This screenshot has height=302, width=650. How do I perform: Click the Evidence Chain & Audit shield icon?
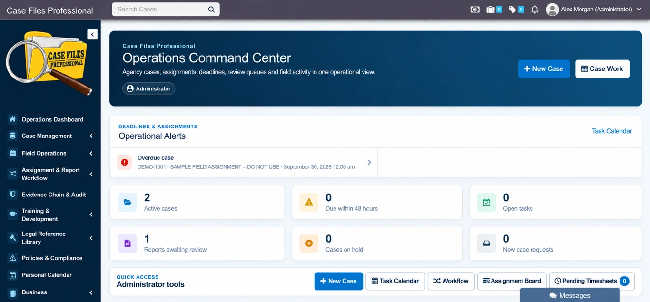(13, 195)
